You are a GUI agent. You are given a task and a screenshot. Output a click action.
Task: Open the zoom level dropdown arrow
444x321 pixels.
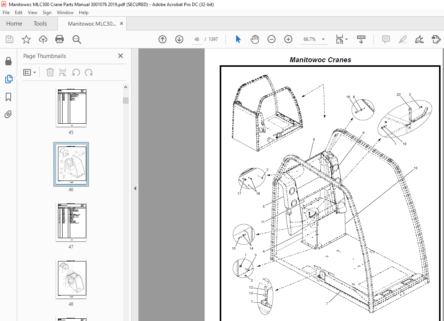(323, 39)
